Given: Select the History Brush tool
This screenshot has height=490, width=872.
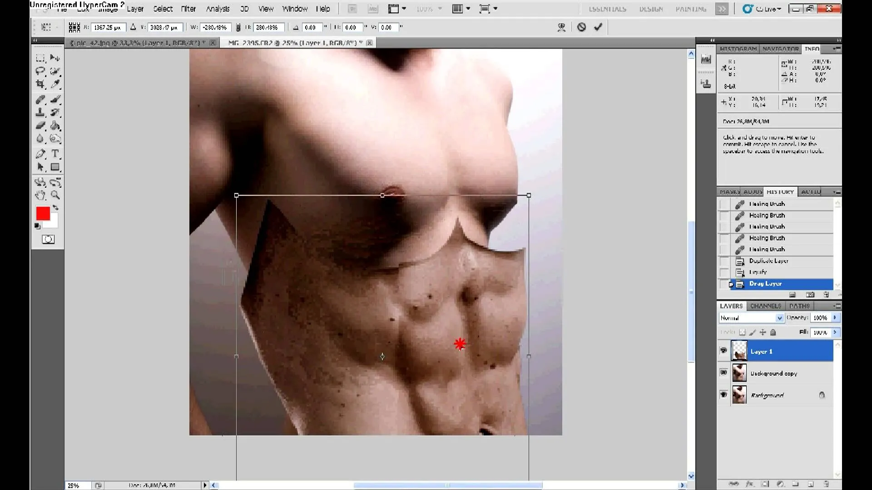Looking at the screenshot, I should (55, 113).
